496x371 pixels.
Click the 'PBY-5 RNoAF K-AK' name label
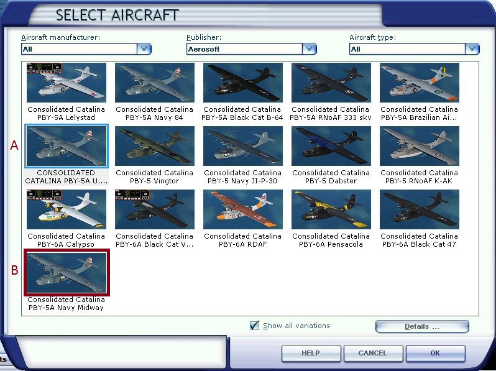pyautogui.click(x=419, y=181)
